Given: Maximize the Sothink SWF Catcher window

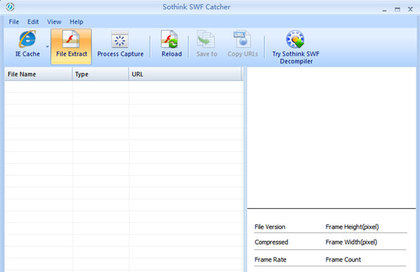Looking at the screenshot, I should pyautogui.click(x=397, y=9).
